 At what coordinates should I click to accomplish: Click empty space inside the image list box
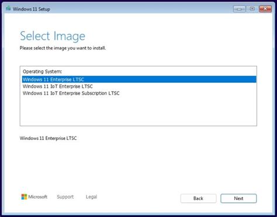pos(139,112)
